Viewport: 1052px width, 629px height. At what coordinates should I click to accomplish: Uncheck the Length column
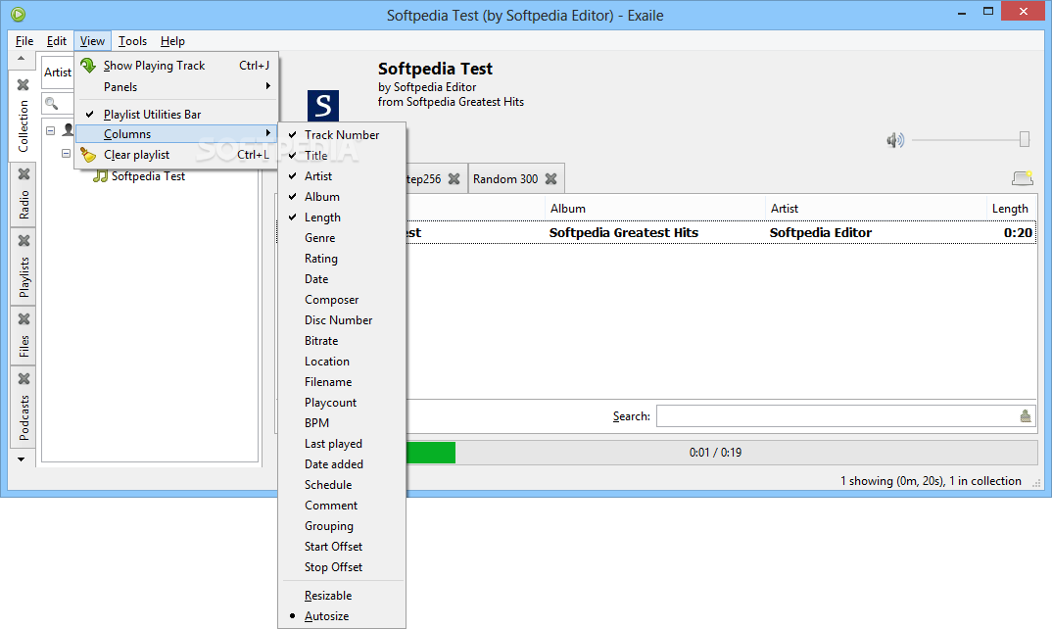click(x=342, y=218)
